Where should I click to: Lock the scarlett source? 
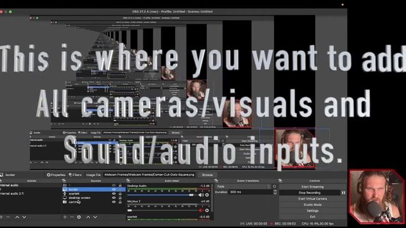[x=120, y=194]
